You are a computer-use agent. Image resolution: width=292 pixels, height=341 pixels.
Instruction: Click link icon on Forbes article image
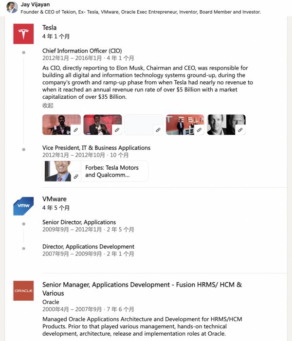click(76, 177)
